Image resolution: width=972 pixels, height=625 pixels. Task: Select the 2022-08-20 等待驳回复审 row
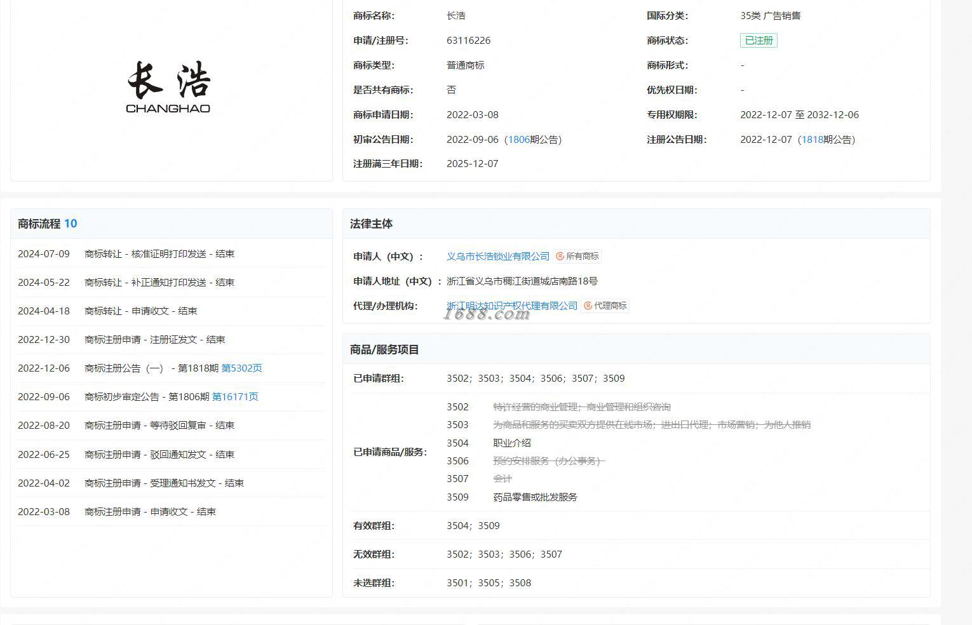(171, 425)
